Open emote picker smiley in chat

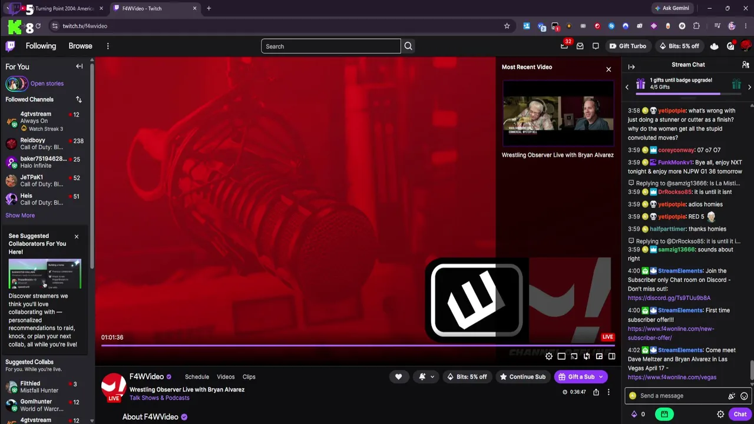click(745, 396)
